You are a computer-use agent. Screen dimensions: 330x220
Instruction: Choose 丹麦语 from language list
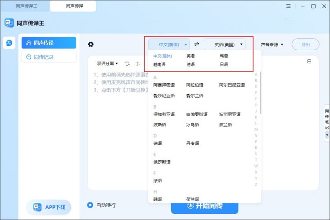coord(192,143)
